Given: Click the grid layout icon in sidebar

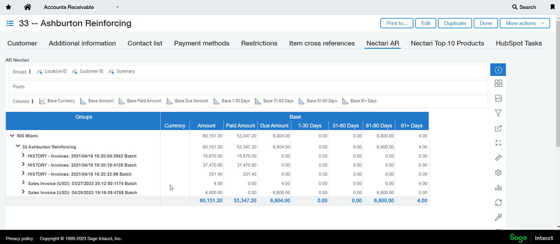Looking at the screenshot, I should pos(498,84).
